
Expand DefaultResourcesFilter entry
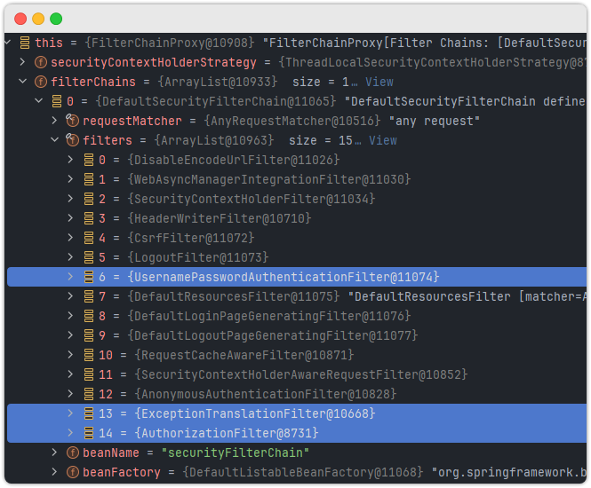(x=70, y=296)
